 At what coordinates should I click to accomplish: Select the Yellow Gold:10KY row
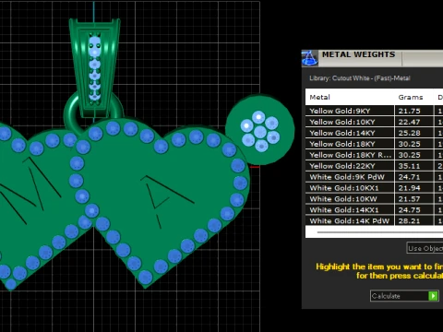pos(374,122)
